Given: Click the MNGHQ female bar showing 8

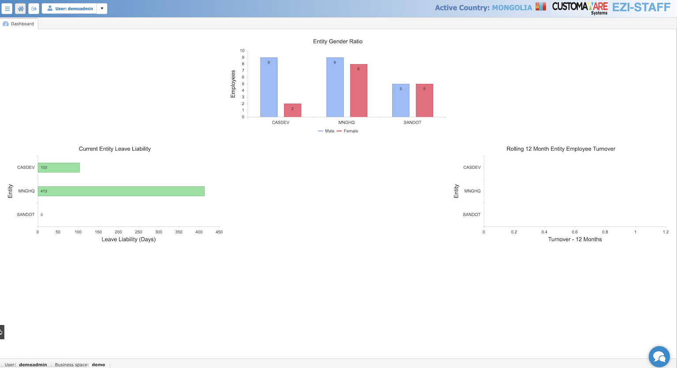Looking at the screenshot, I should coord(359,91).
